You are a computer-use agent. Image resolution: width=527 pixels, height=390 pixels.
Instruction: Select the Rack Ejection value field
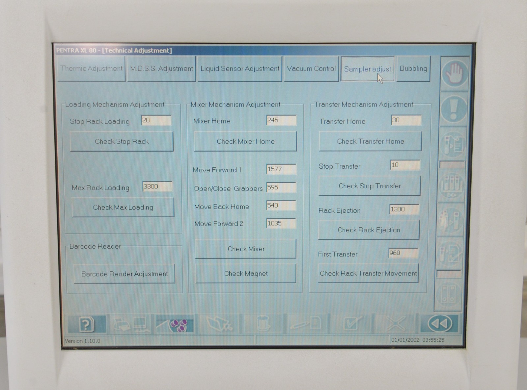tap(404, 209)
